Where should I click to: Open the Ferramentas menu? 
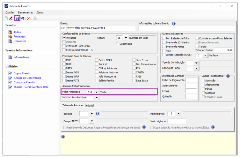click(25, 12)
